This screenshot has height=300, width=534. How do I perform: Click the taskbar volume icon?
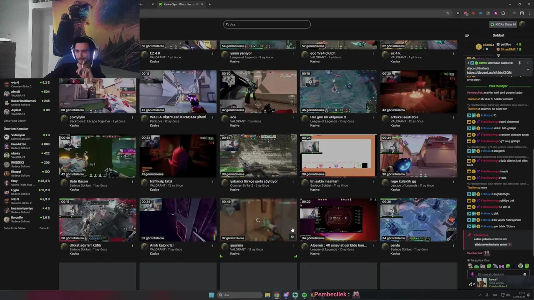pos(508,295)
